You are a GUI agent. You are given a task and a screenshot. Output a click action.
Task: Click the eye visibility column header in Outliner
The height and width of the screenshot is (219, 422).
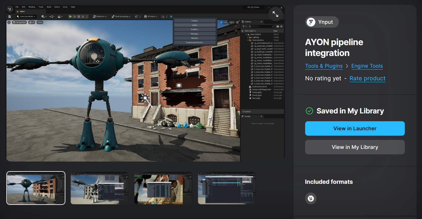(242, 31)
